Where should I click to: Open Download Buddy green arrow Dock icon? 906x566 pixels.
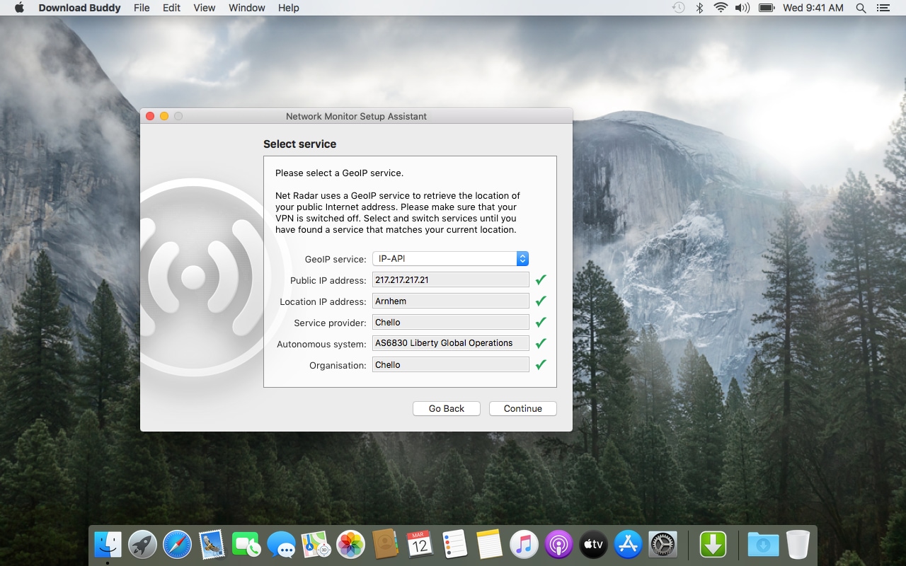coord(713,545)
